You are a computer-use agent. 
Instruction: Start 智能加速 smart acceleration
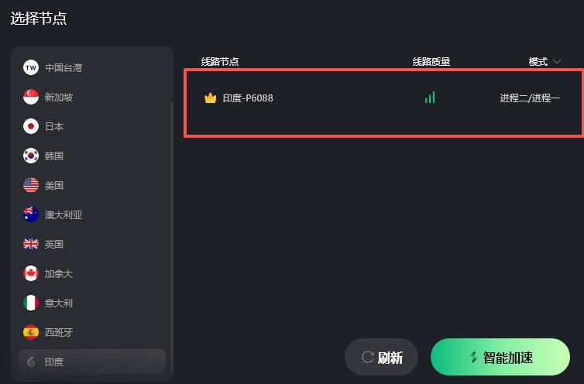pos(500,357)
